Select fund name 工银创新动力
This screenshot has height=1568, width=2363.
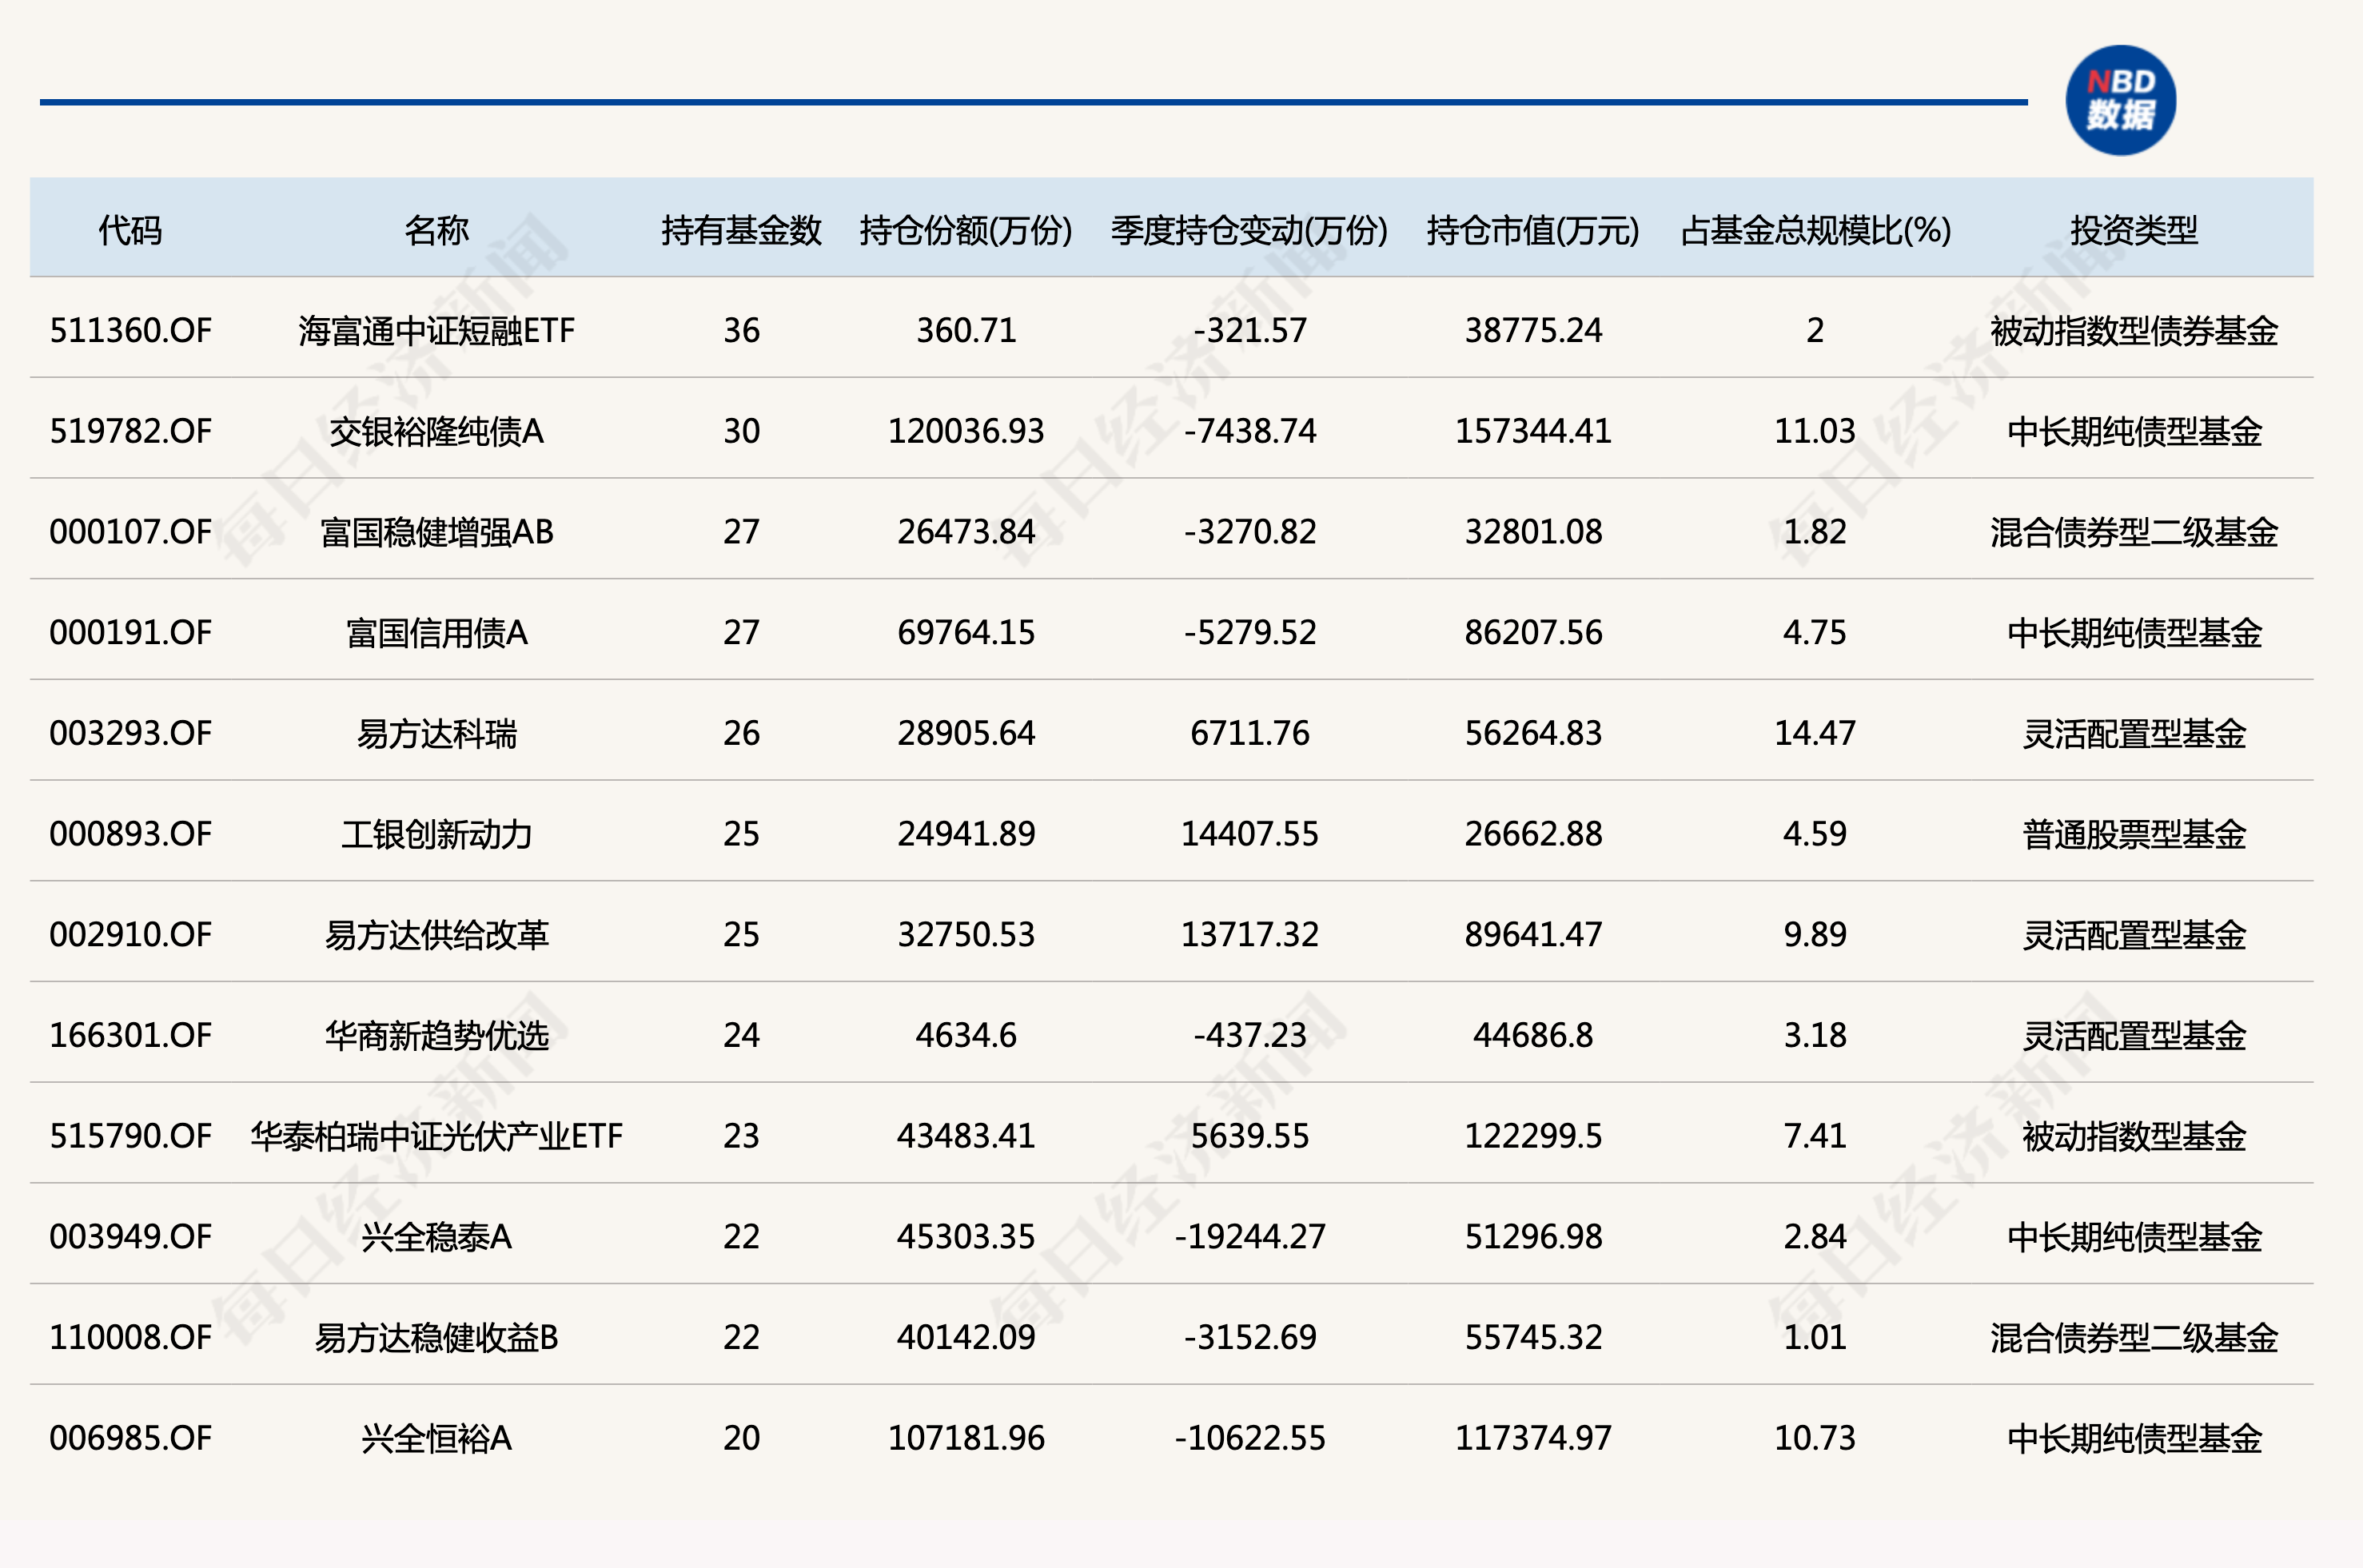[436, 834]
